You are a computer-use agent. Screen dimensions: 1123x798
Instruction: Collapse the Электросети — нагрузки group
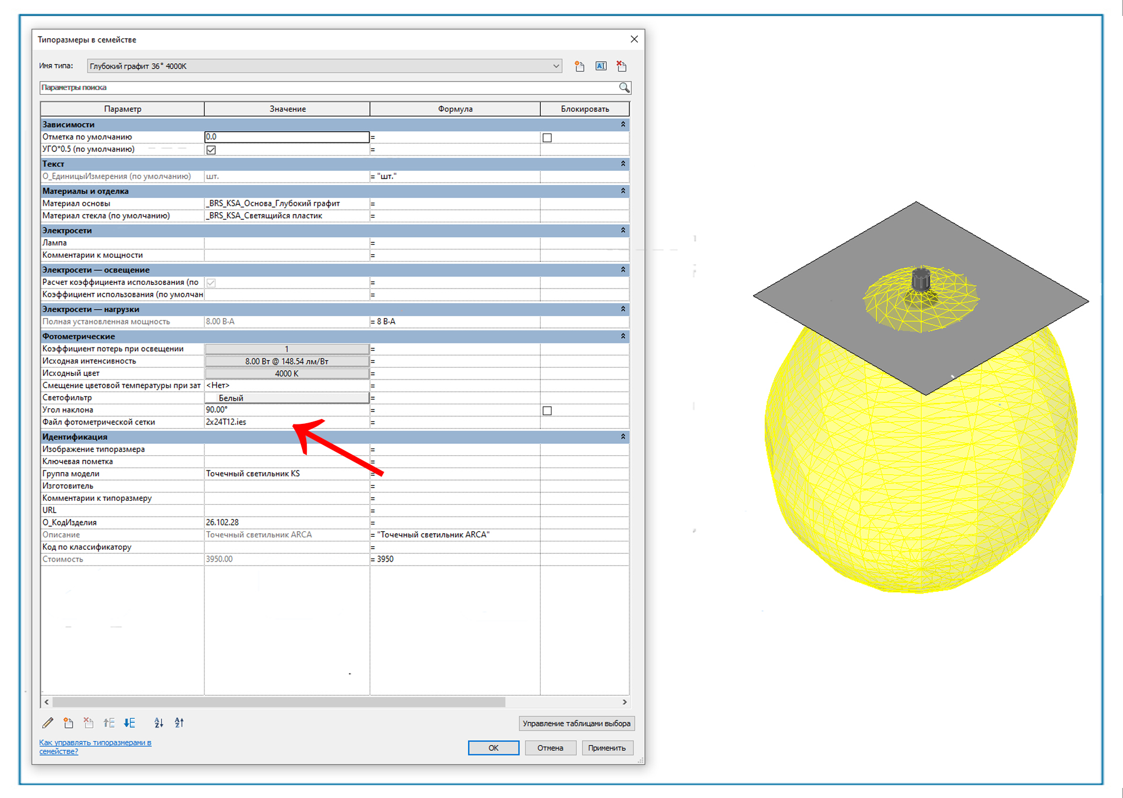623,309
